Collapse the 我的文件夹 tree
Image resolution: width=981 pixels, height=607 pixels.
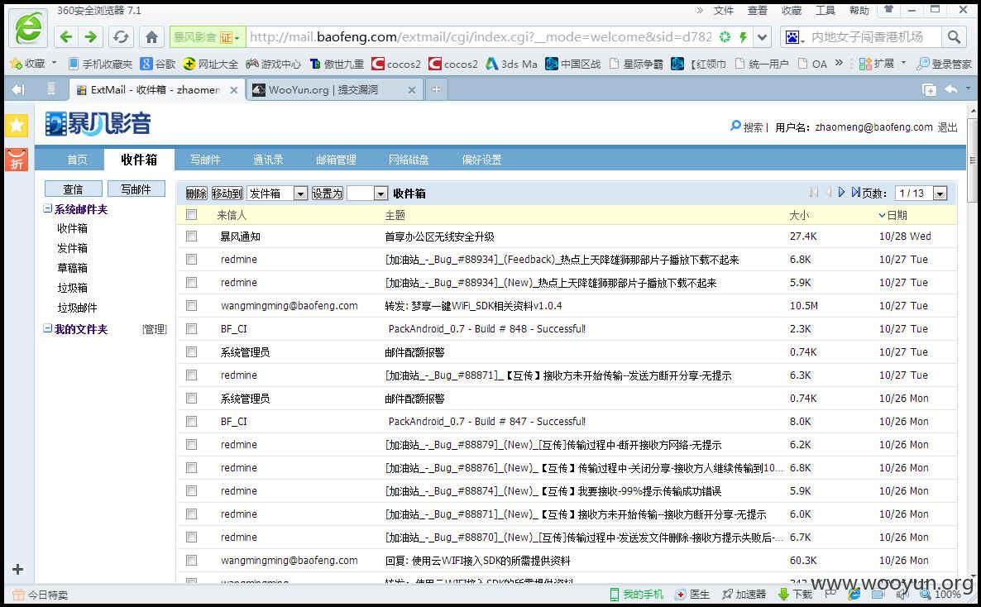[x=47, y=328]
